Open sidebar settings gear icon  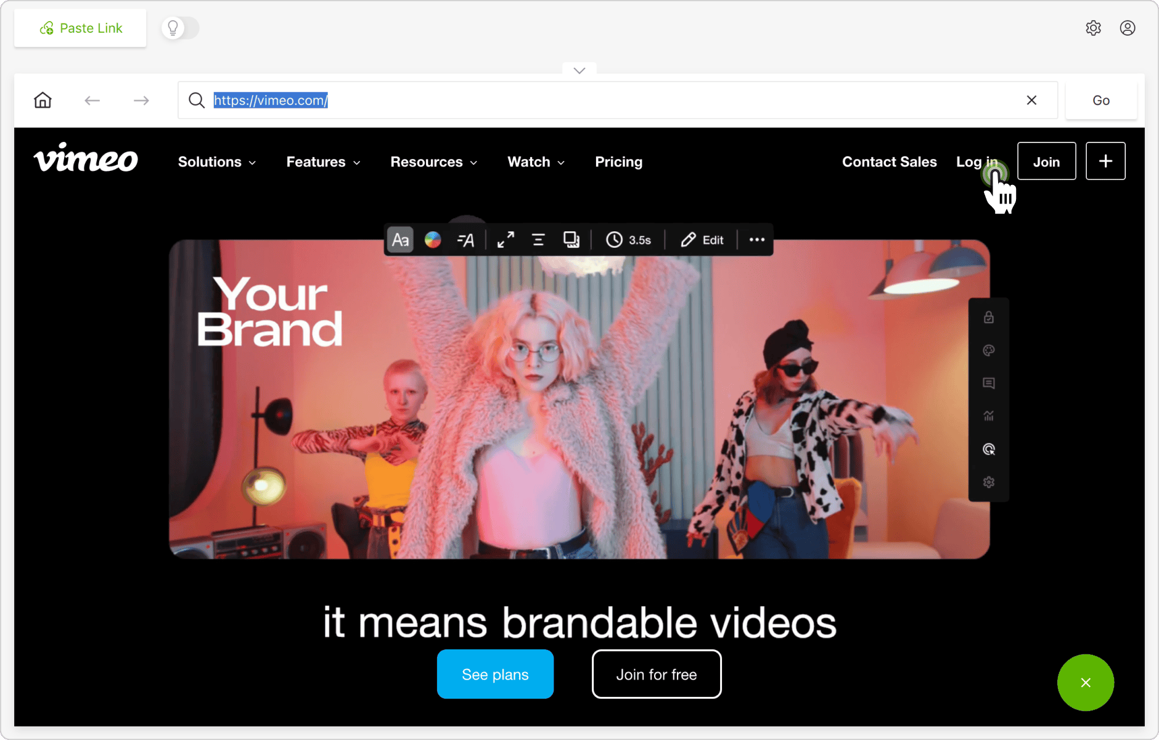click(989, 482)
